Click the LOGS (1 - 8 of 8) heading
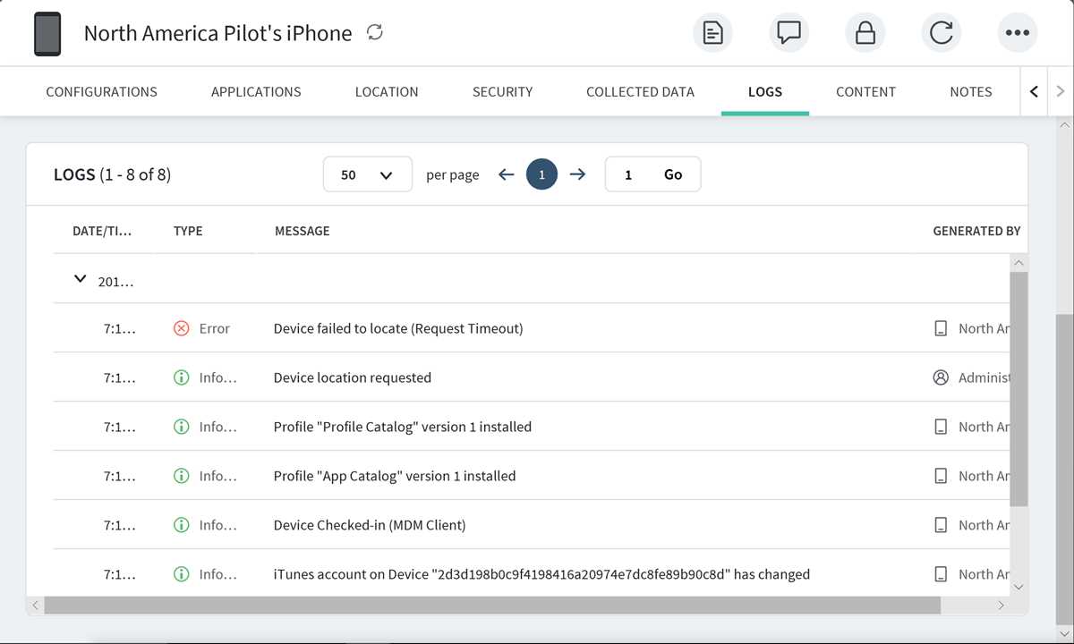Viewport: 1074px width, 644px height. click(x=112, y=174)
